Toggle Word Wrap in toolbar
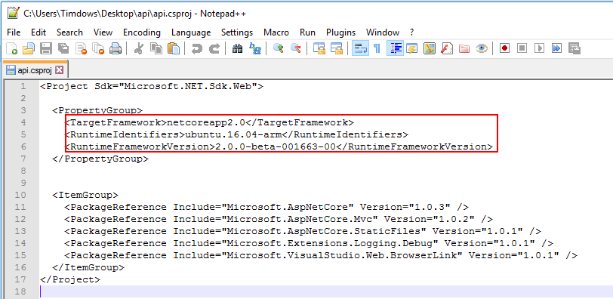 [x=360, y=48]
